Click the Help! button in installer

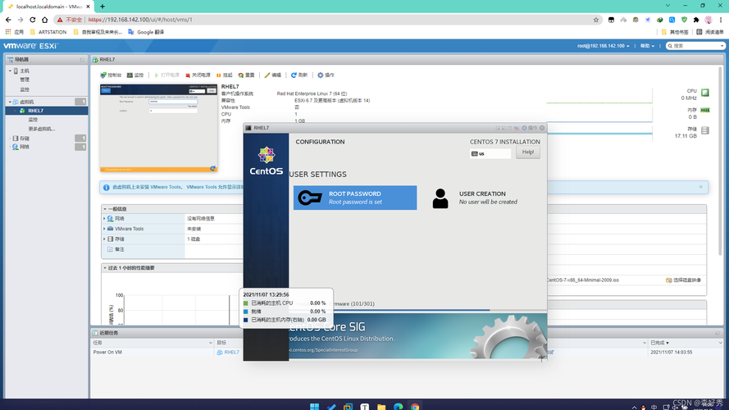click(x=527, y=153)
